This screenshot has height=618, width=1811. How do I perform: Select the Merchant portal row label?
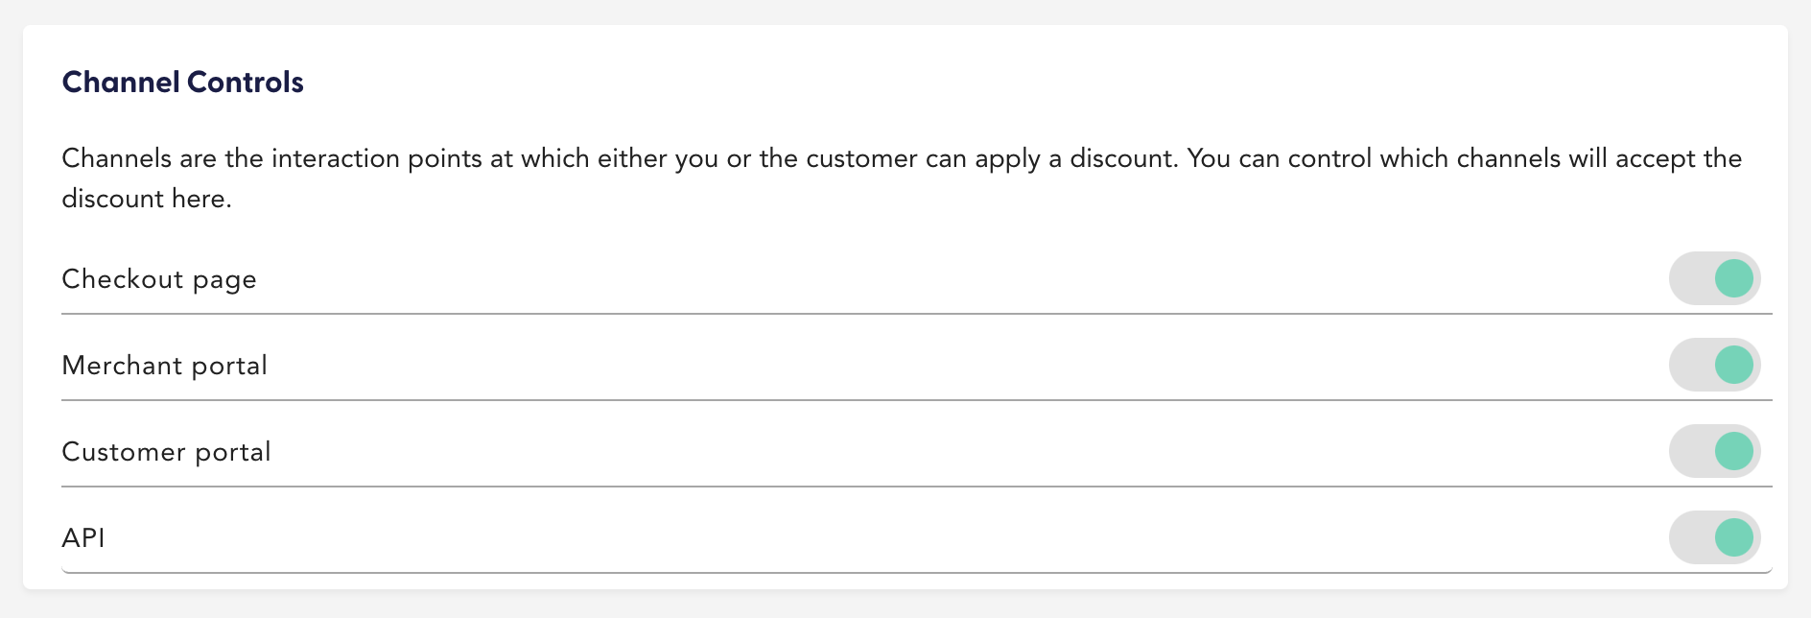point(164,366)
